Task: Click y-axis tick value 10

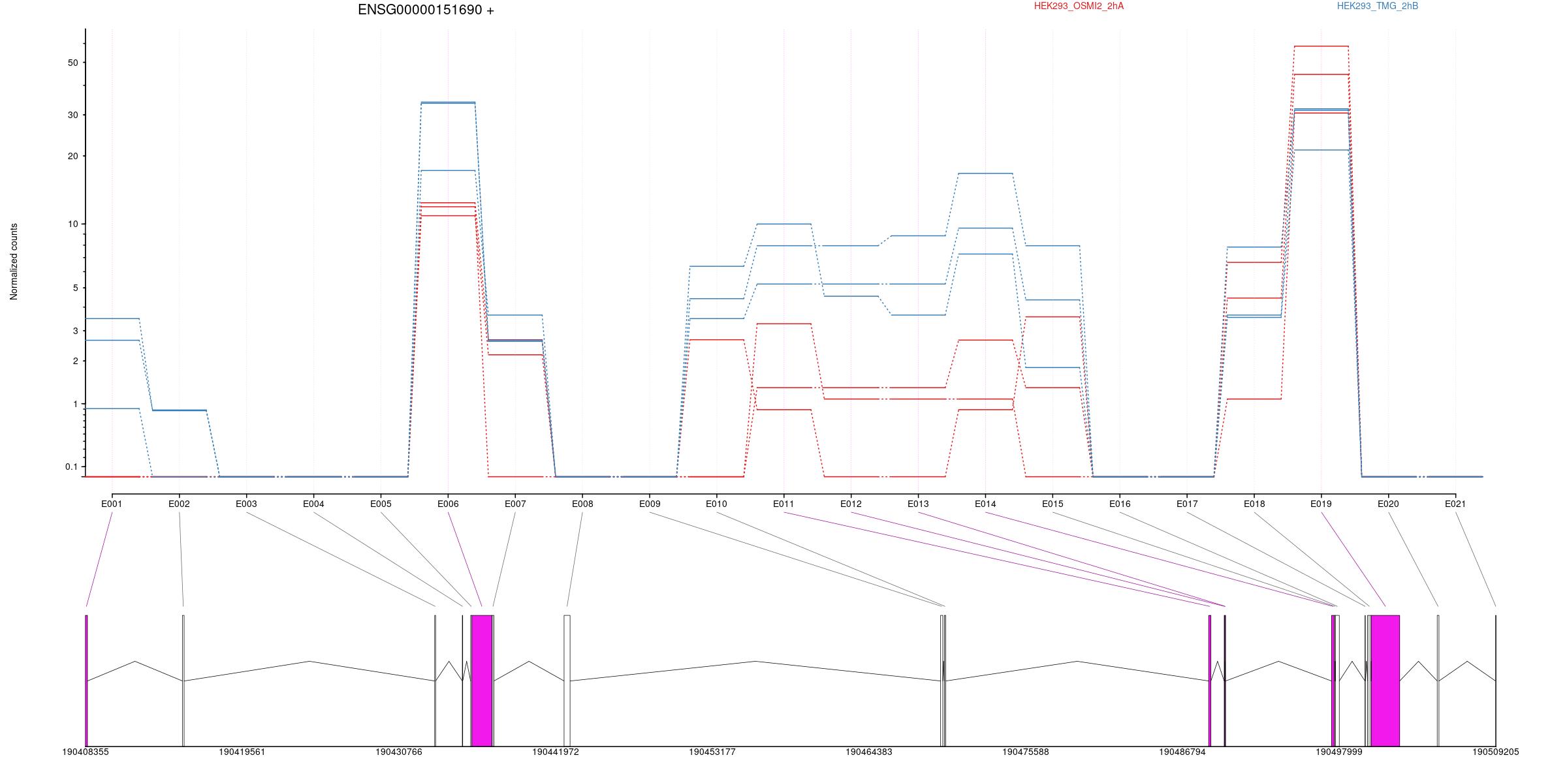Action: coord(72,224)
